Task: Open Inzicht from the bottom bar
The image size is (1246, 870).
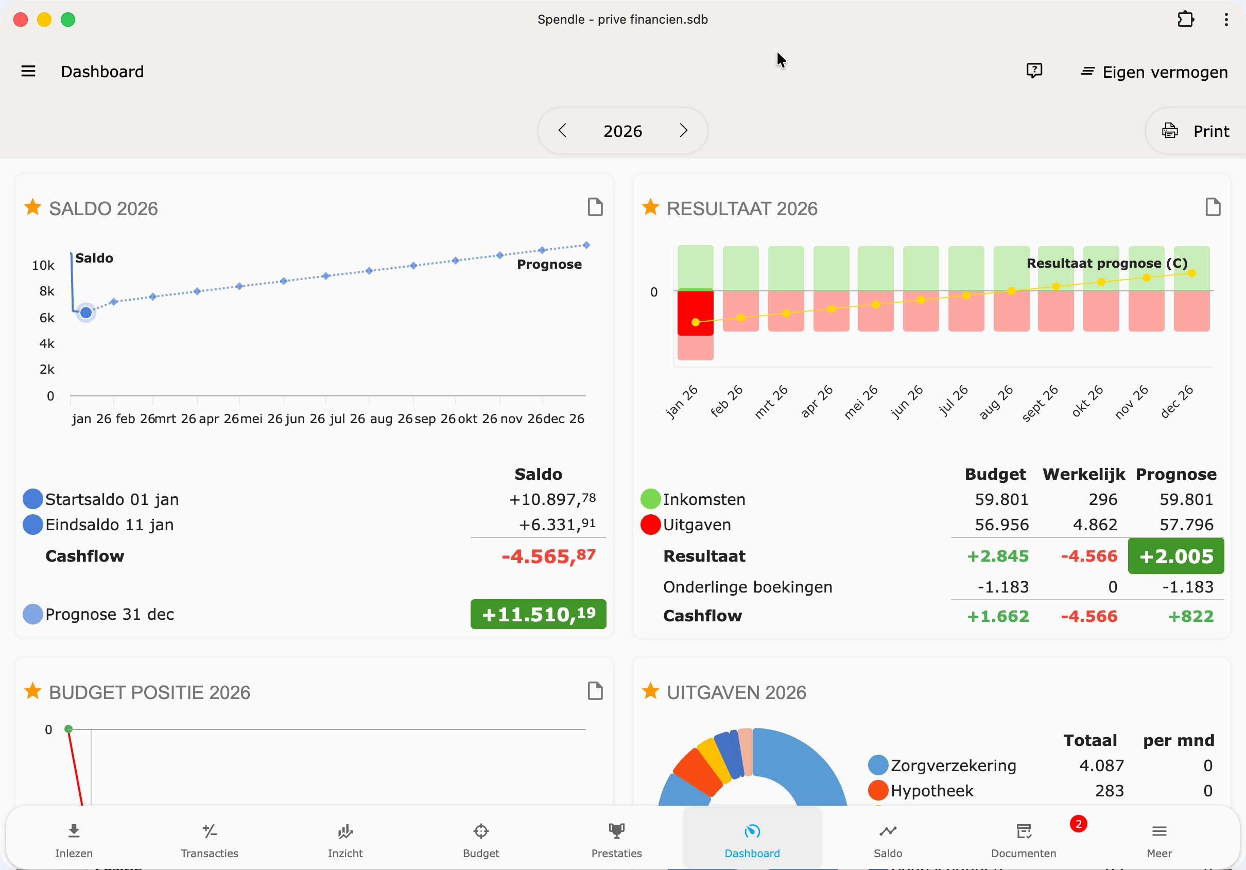Action: [x=345, y=839]
